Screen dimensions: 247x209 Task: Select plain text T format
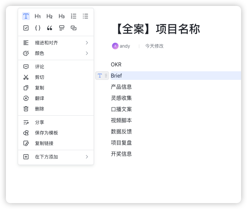coord(26,16)
